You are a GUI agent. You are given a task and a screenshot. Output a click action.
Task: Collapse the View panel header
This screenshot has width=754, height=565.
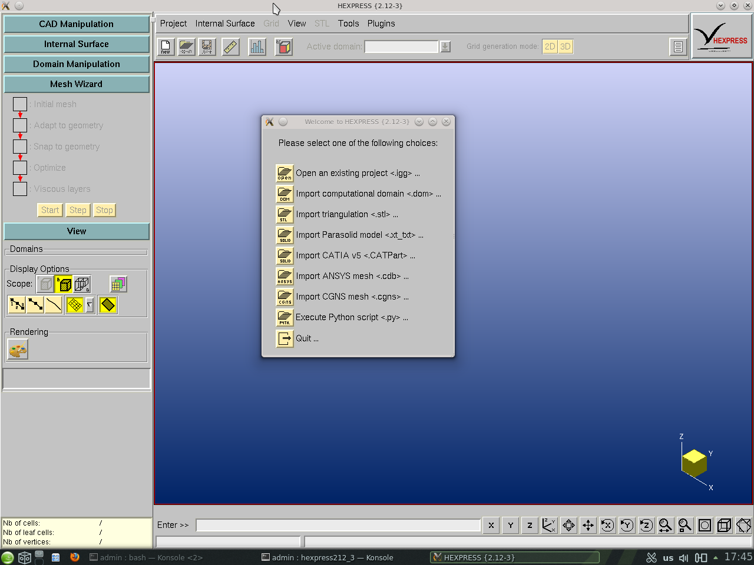[x=77, y=231]
